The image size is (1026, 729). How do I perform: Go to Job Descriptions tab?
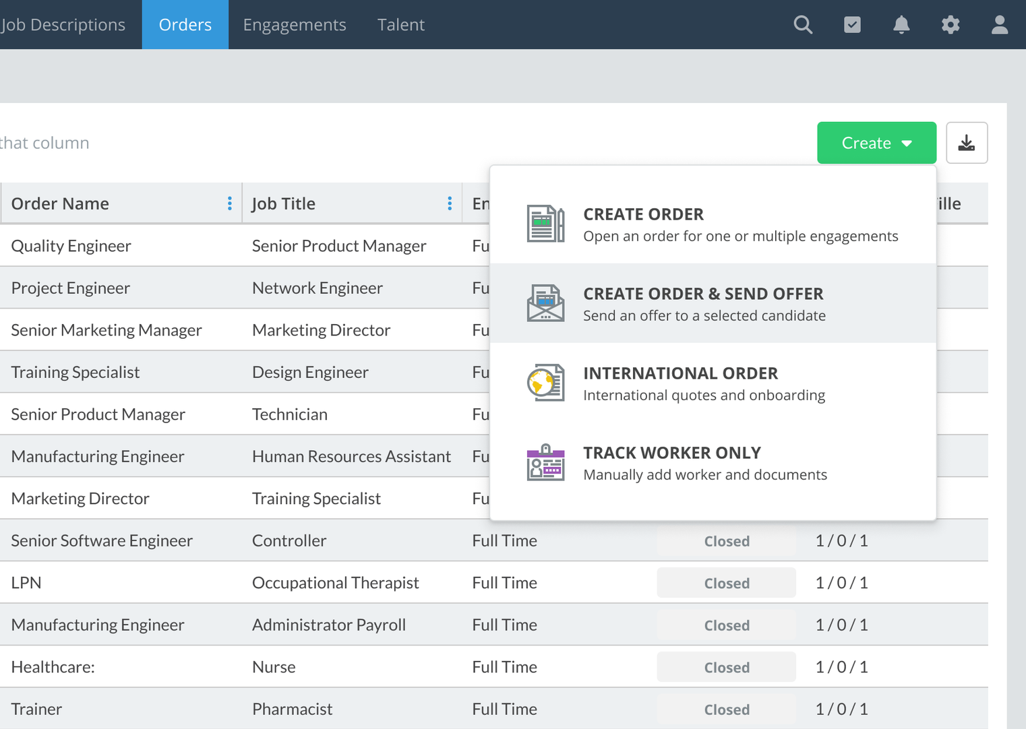[x=63, y=25]
